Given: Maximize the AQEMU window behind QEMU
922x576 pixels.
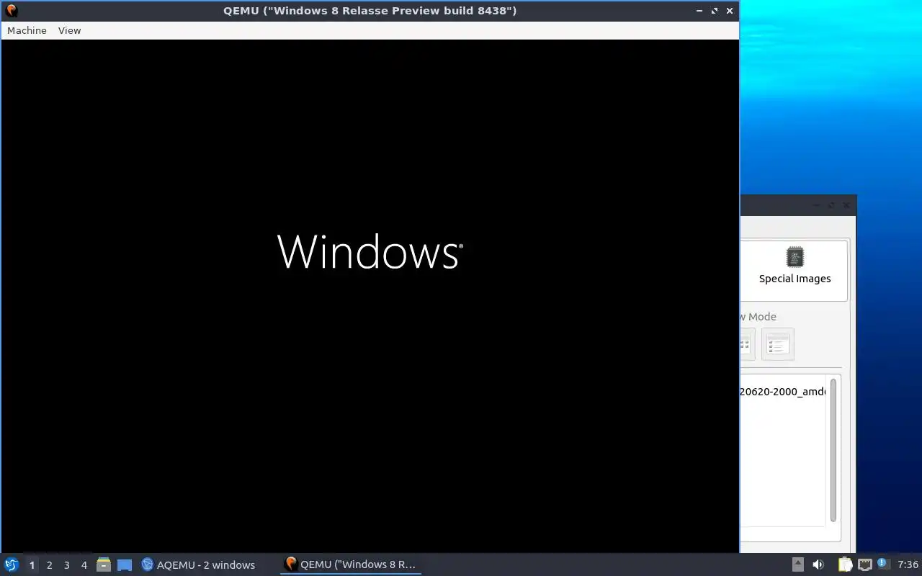Looking at the screenshot, I should tap(831, 205).
